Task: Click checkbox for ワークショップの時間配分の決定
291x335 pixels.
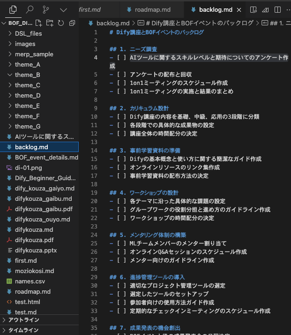Action: (122, 218)
